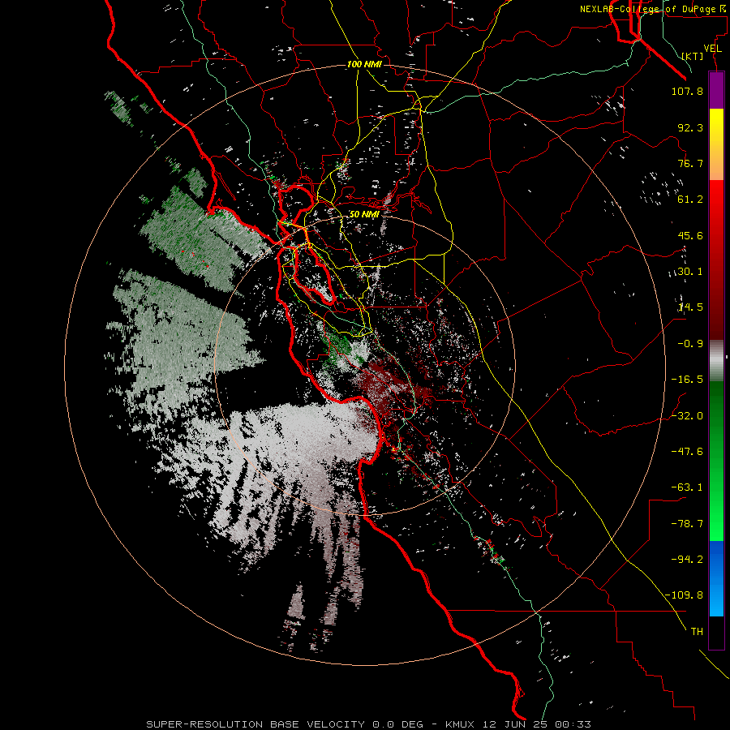Click the 100 NMI range ring label
This screenshot has width=730, height=730.
[364, 64]
